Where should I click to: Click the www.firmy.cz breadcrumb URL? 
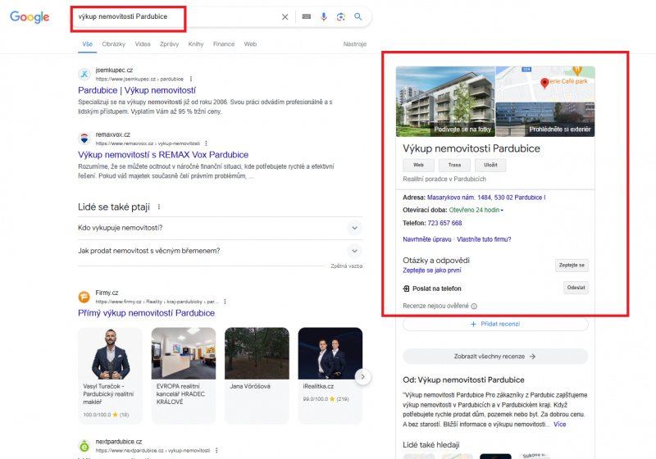coord(157,302)
